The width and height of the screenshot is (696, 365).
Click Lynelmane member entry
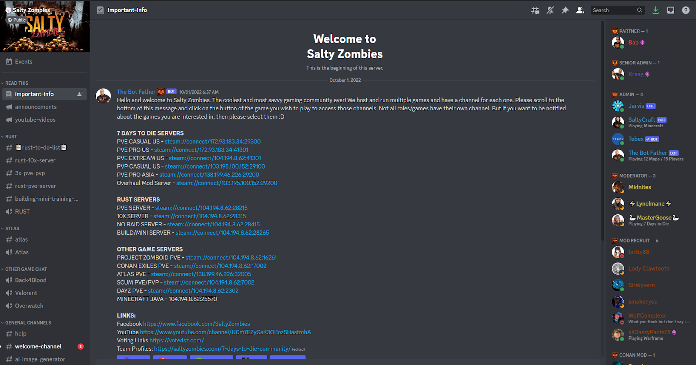click(650, 204)
